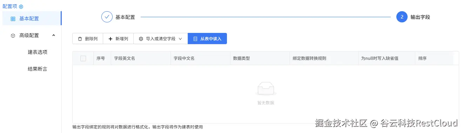Click the 新增列 button
The image size is (463, 133).
click(118, 38)
